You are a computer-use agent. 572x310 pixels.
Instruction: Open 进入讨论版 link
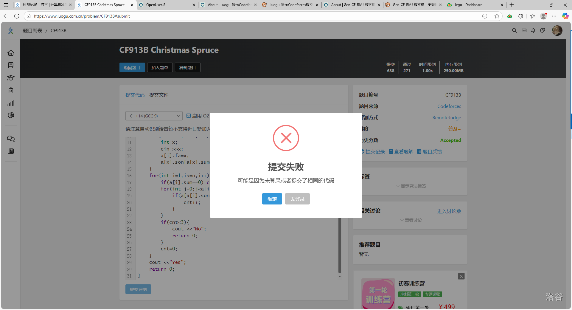click(x=449, y=211)
